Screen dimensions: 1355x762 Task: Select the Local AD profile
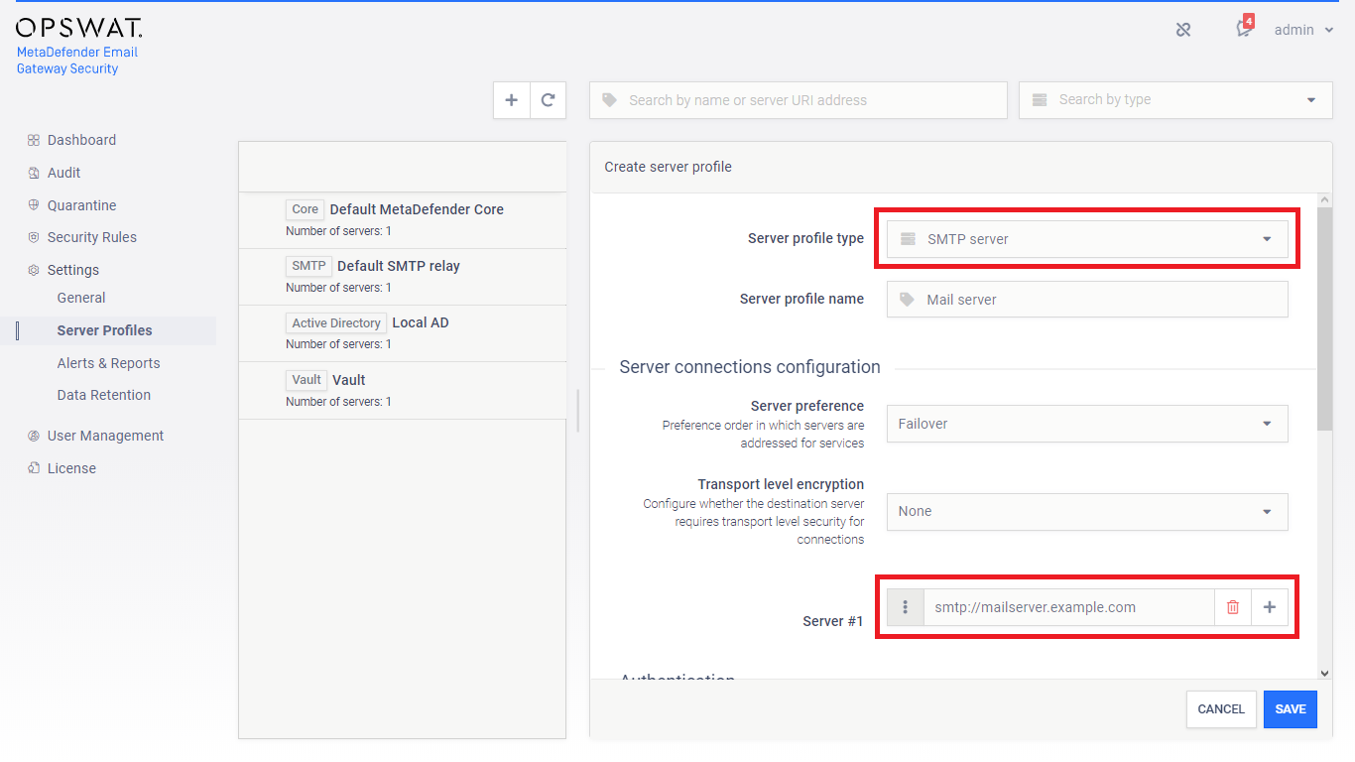tap(403, 333)
